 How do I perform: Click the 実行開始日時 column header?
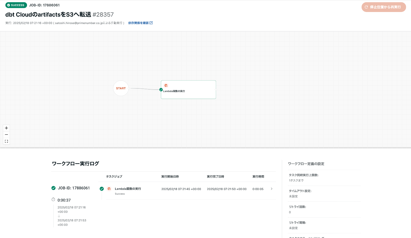pyautogui.click(x=170, y=177)
